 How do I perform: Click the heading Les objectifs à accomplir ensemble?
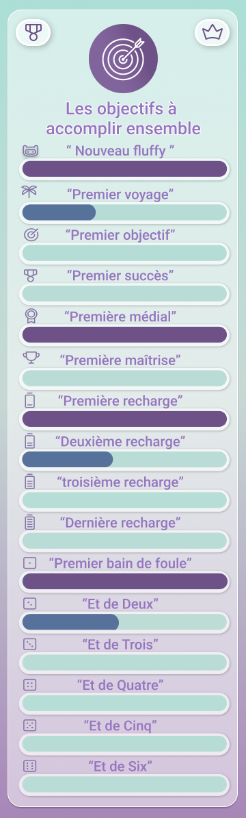click(x=123, y=119)
